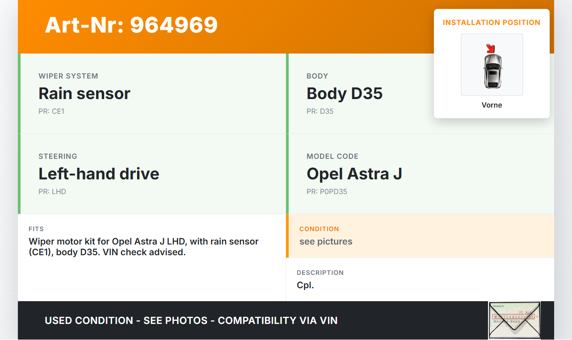This screenshot has width=572, height=340.
Task: Click the VIN envelope icon in the footer
Action: pyautogui.click(x=514, y=320)
